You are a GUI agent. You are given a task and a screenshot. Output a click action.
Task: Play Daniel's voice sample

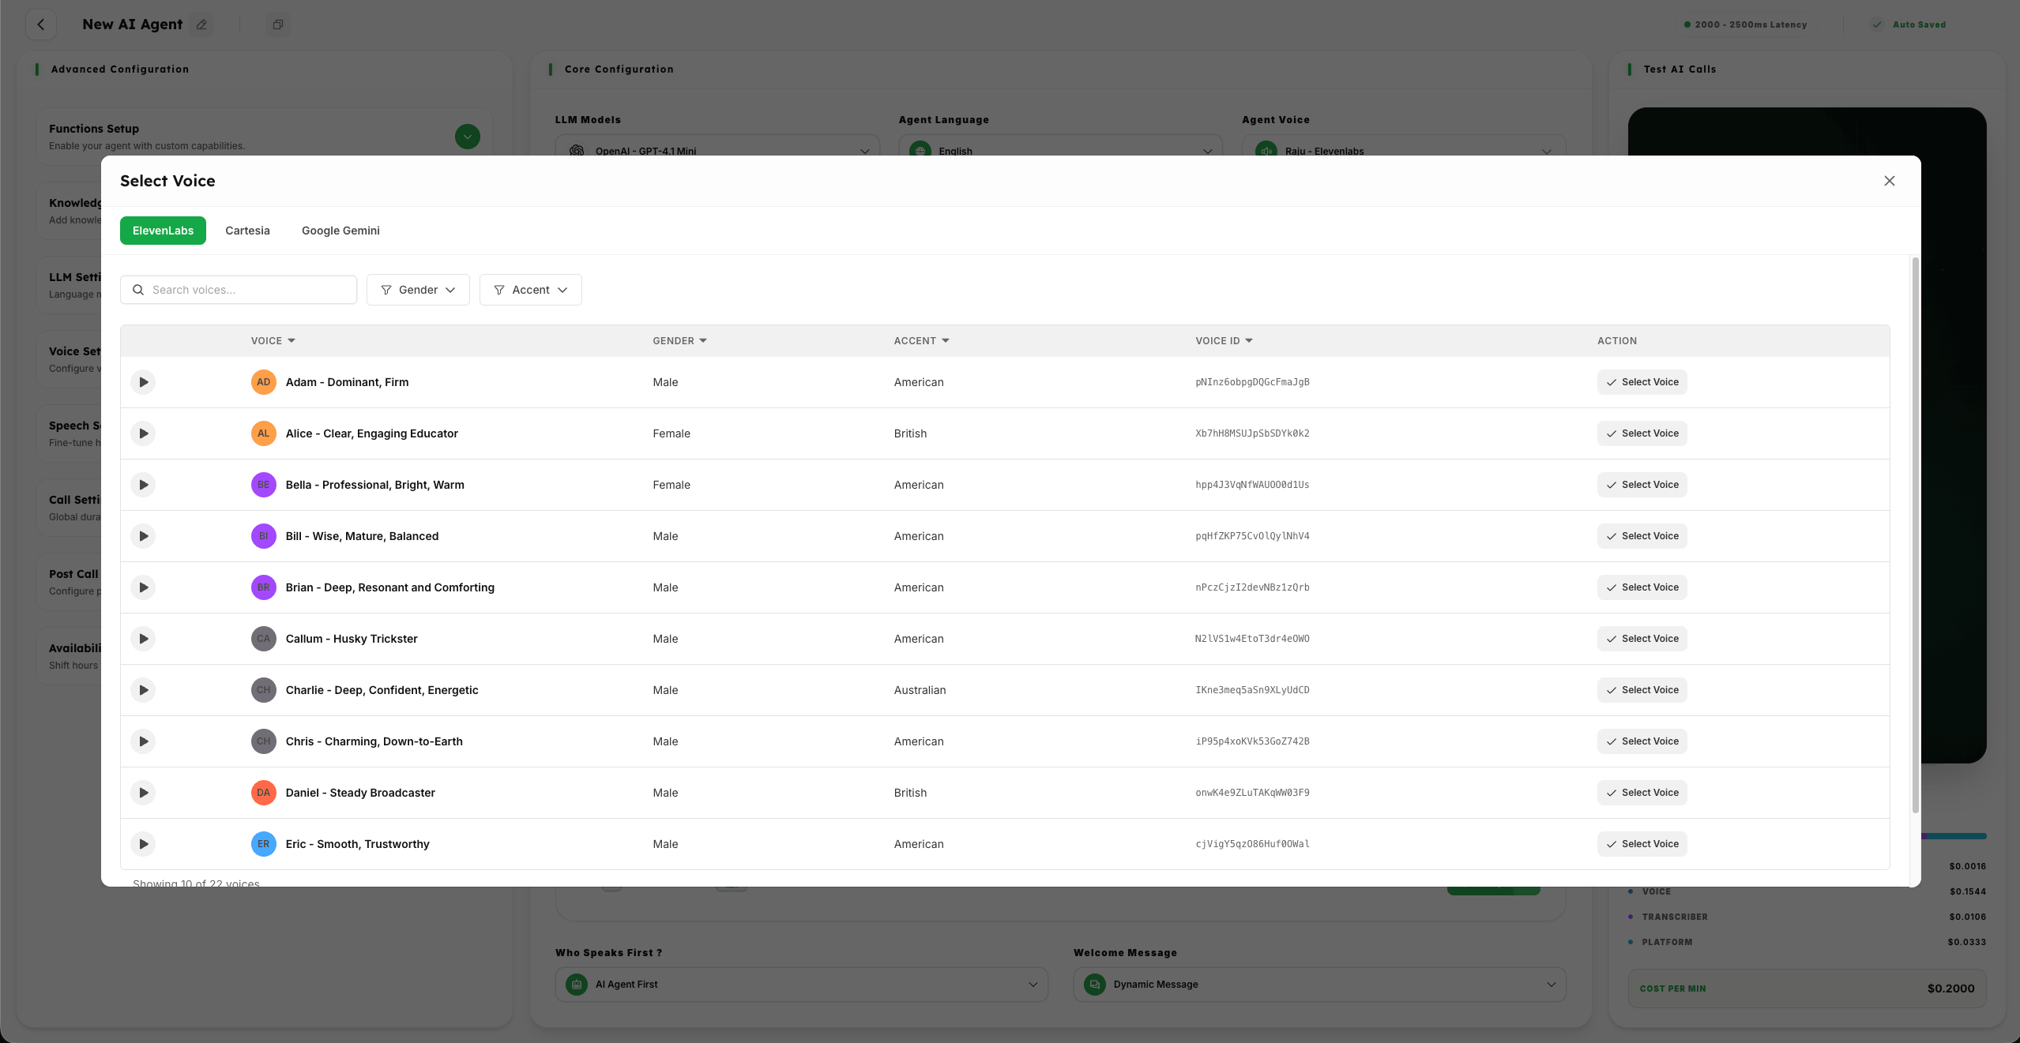coord(143,792)
